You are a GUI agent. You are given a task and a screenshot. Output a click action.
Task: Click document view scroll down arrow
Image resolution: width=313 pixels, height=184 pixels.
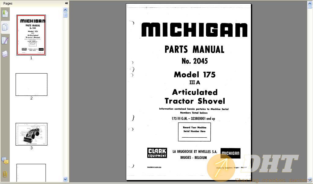(x=310, y=180)
